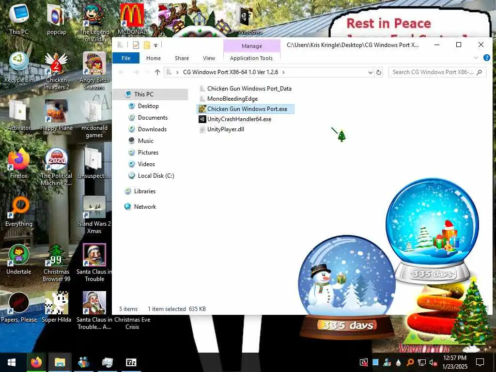Launch The Legend of Zilda shortcut

point(94,23)
